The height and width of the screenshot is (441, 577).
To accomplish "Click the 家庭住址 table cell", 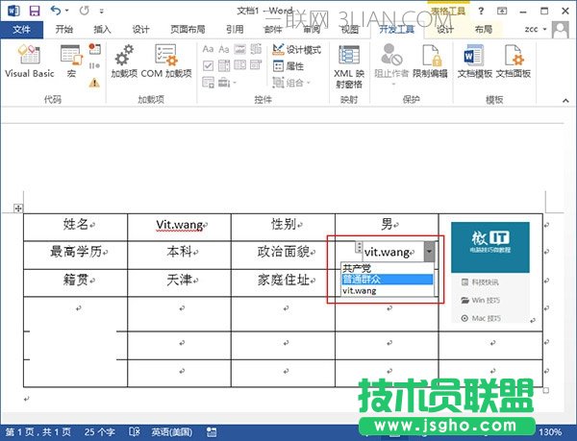I will coord(283,283).
